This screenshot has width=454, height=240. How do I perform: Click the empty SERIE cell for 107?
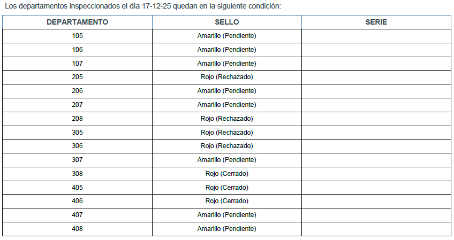click(376, 64)
